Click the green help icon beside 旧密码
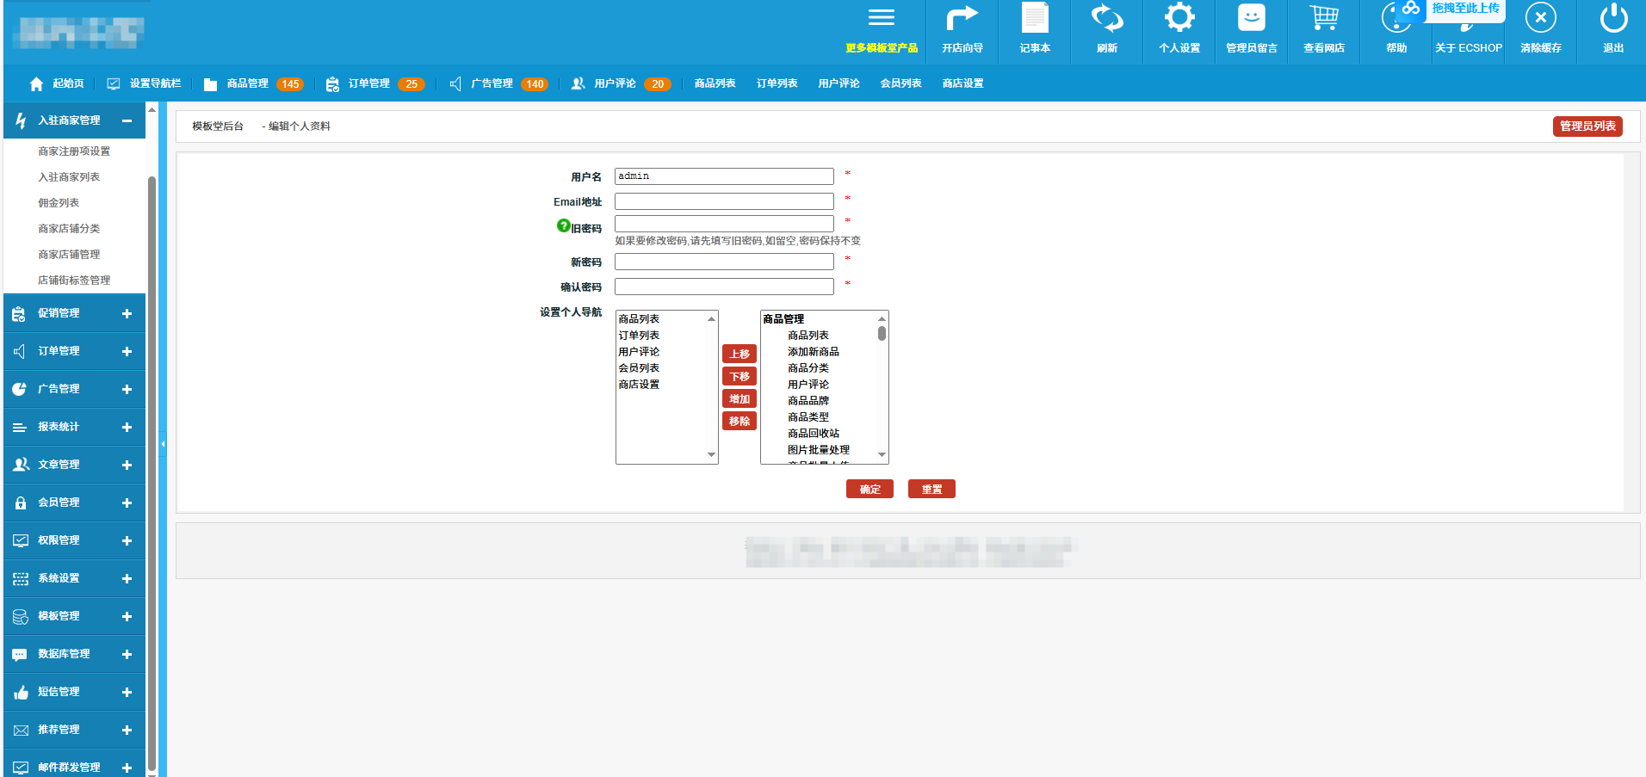 coord(564,225)
